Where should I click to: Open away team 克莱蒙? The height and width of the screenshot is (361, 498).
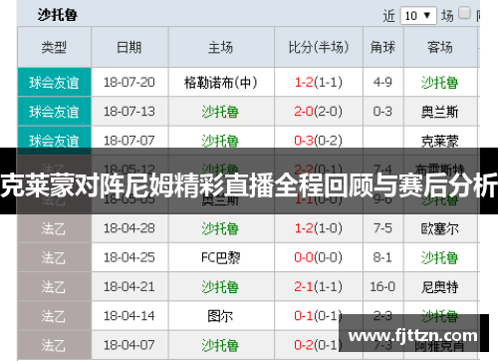[x=440, y=141]
